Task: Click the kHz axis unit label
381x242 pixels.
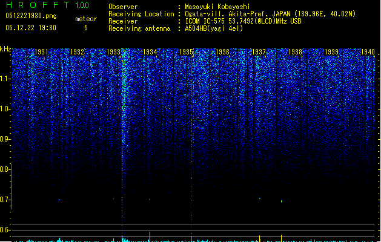Action: click(x=5, y=49)
